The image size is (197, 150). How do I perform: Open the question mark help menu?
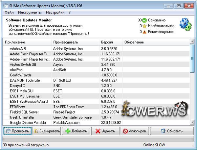[70, 12]
